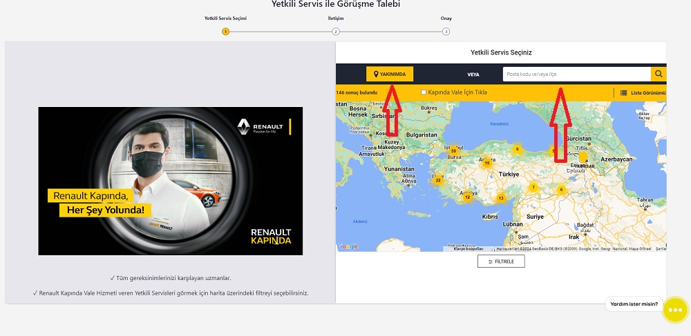Screen dimensions: 691x336
Task: Click the yellow search magnifier icon
Action: [x=659, y=75]
